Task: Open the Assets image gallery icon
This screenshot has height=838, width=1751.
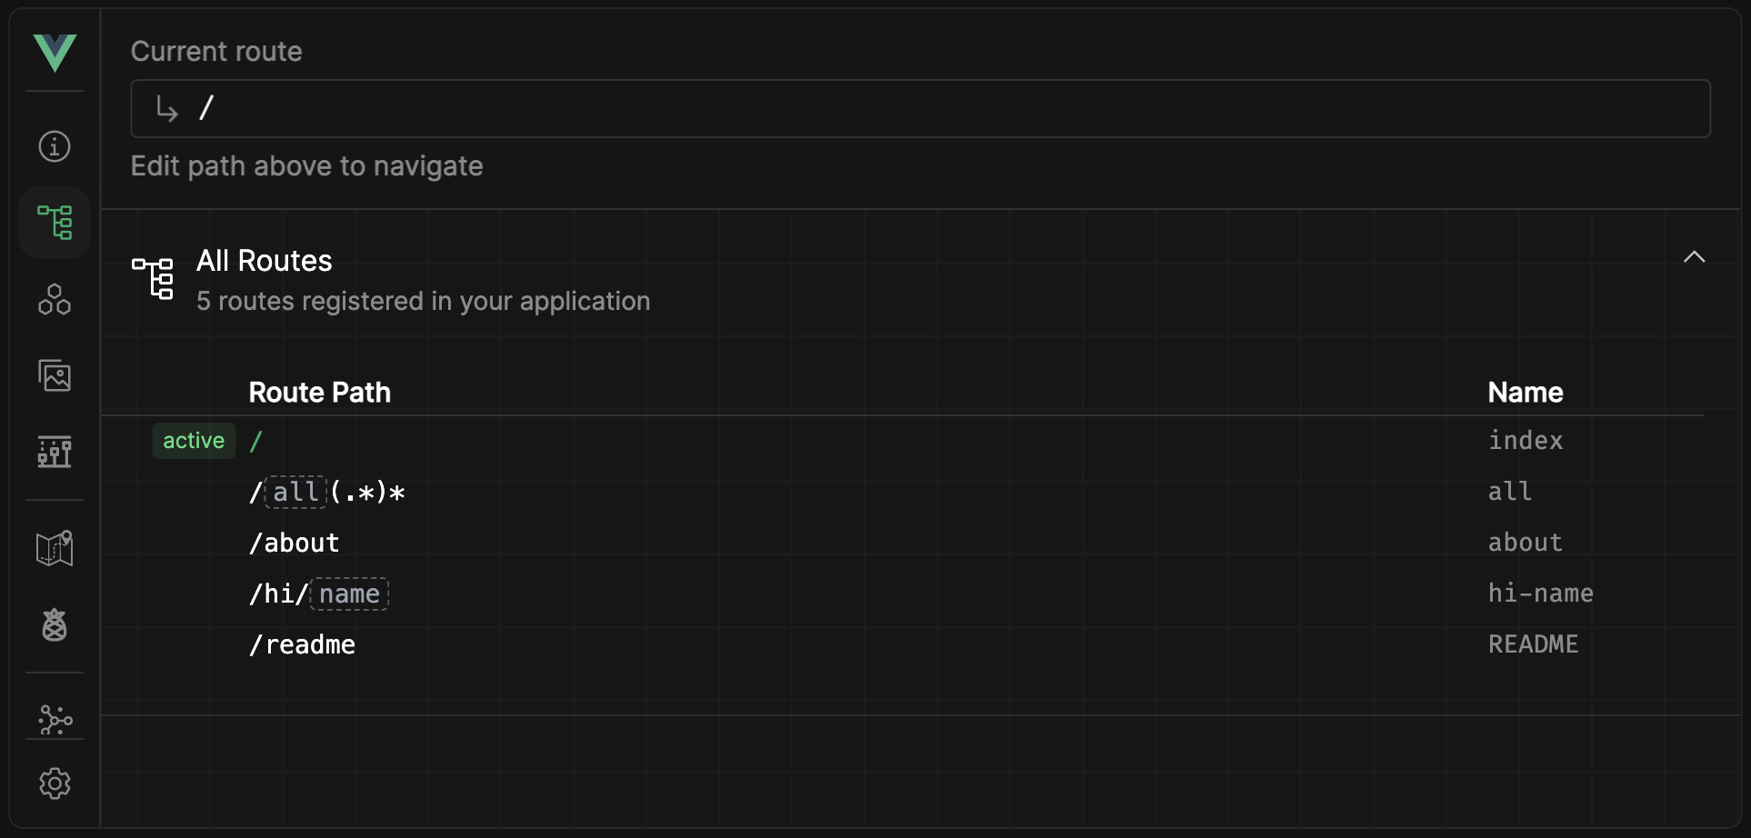Action: (x=55, y=375)
